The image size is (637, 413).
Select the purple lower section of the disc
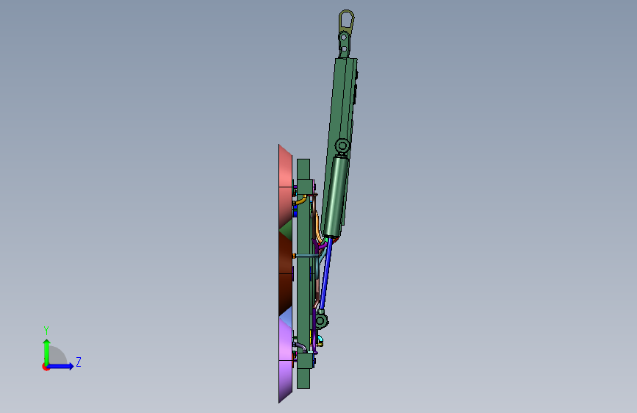285,360
